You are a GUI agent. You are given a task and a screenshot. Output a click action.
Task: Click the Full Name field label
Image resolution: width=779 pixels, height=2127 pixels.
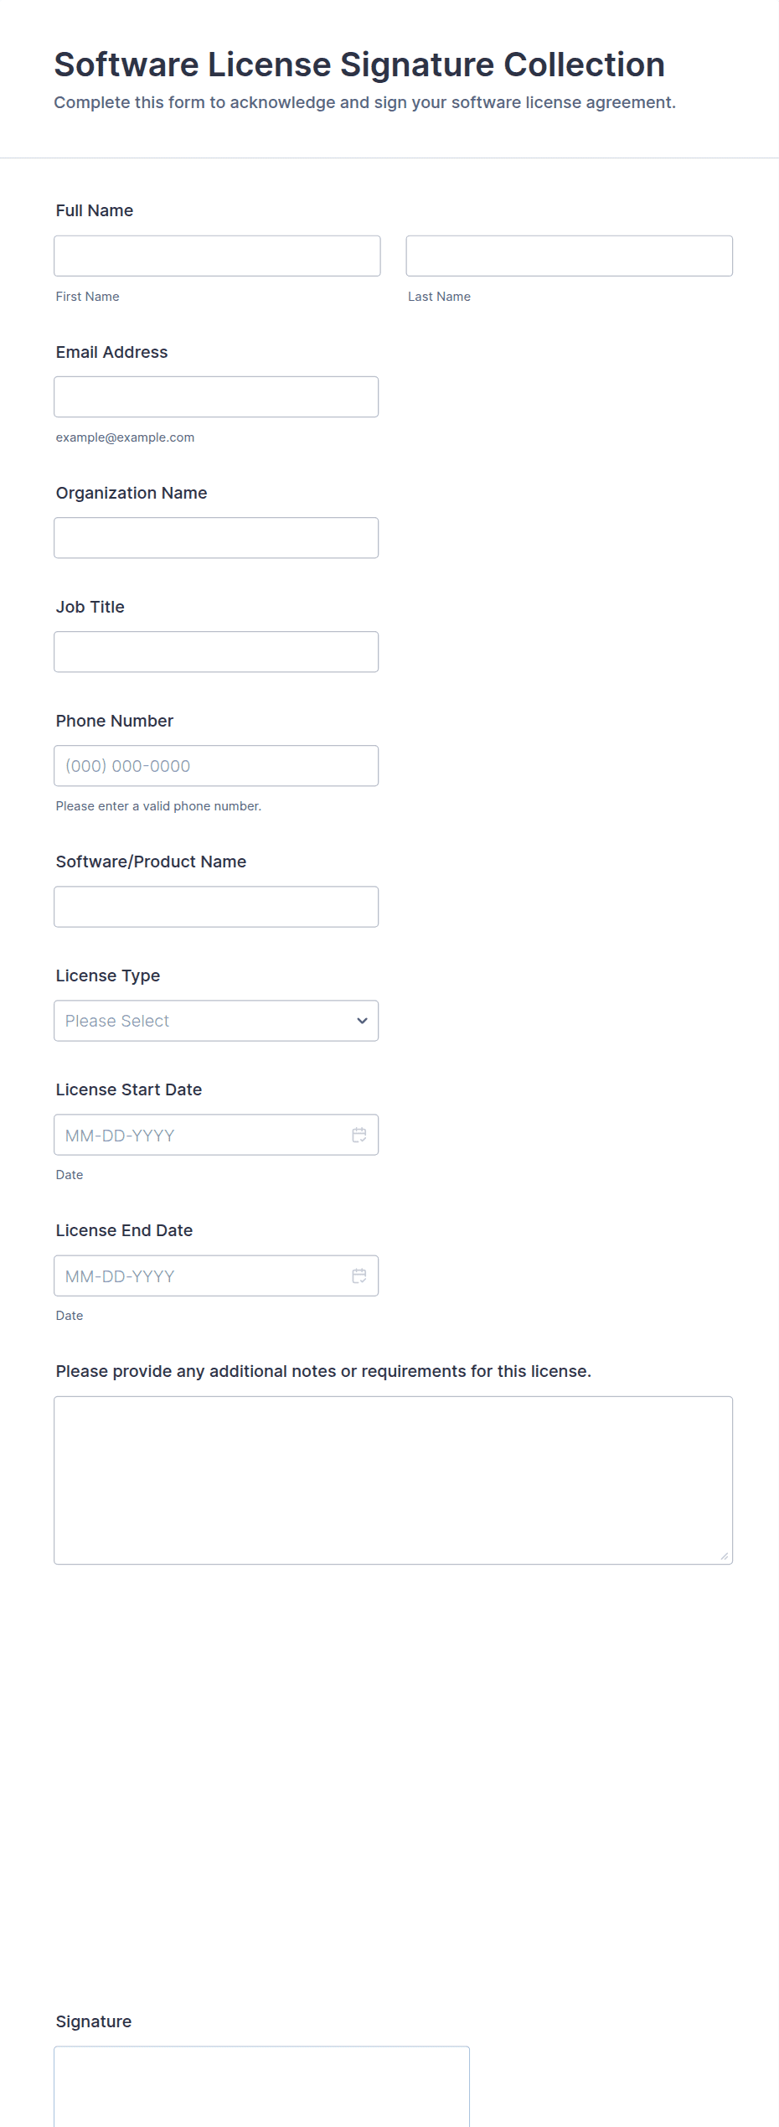tap(95, 210)
